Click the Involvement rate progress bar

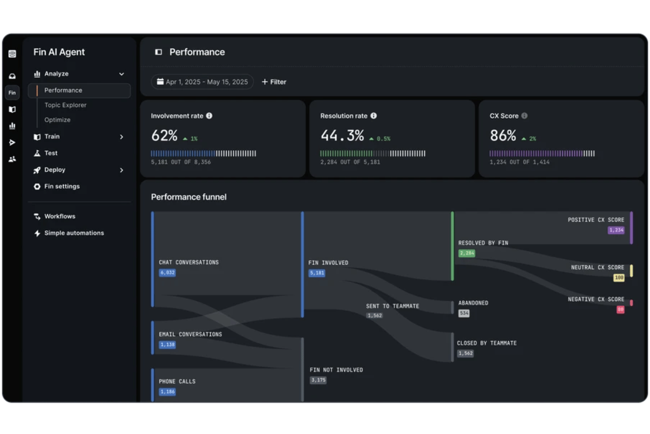203,153
